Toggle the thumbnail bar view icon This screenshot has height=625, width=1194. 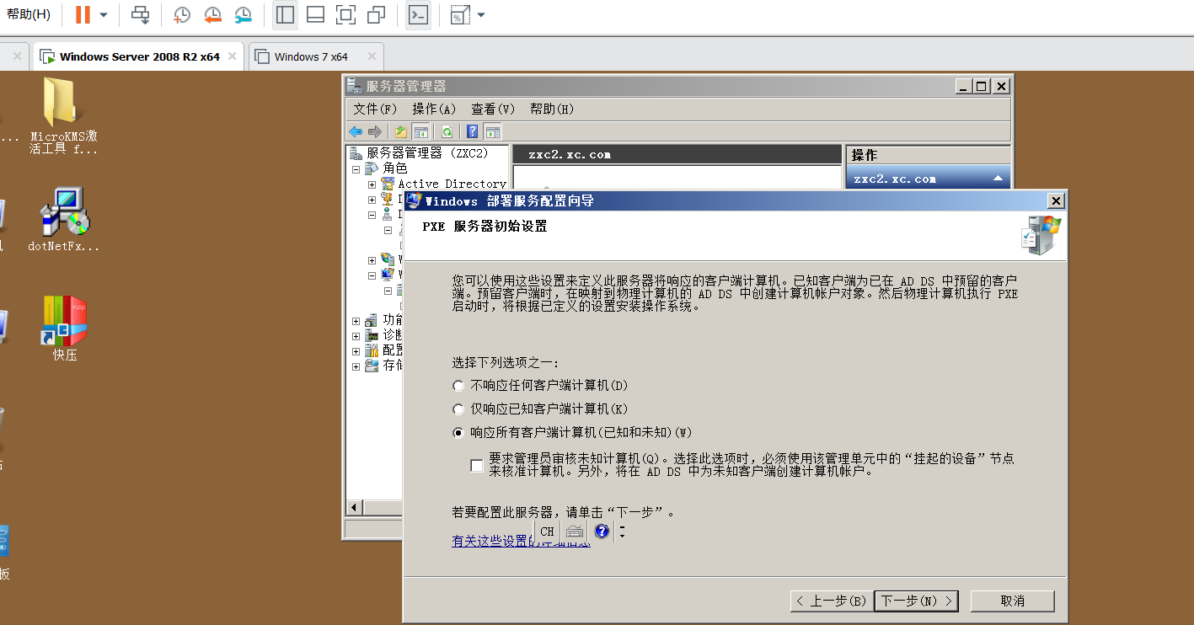pos(315,15)
